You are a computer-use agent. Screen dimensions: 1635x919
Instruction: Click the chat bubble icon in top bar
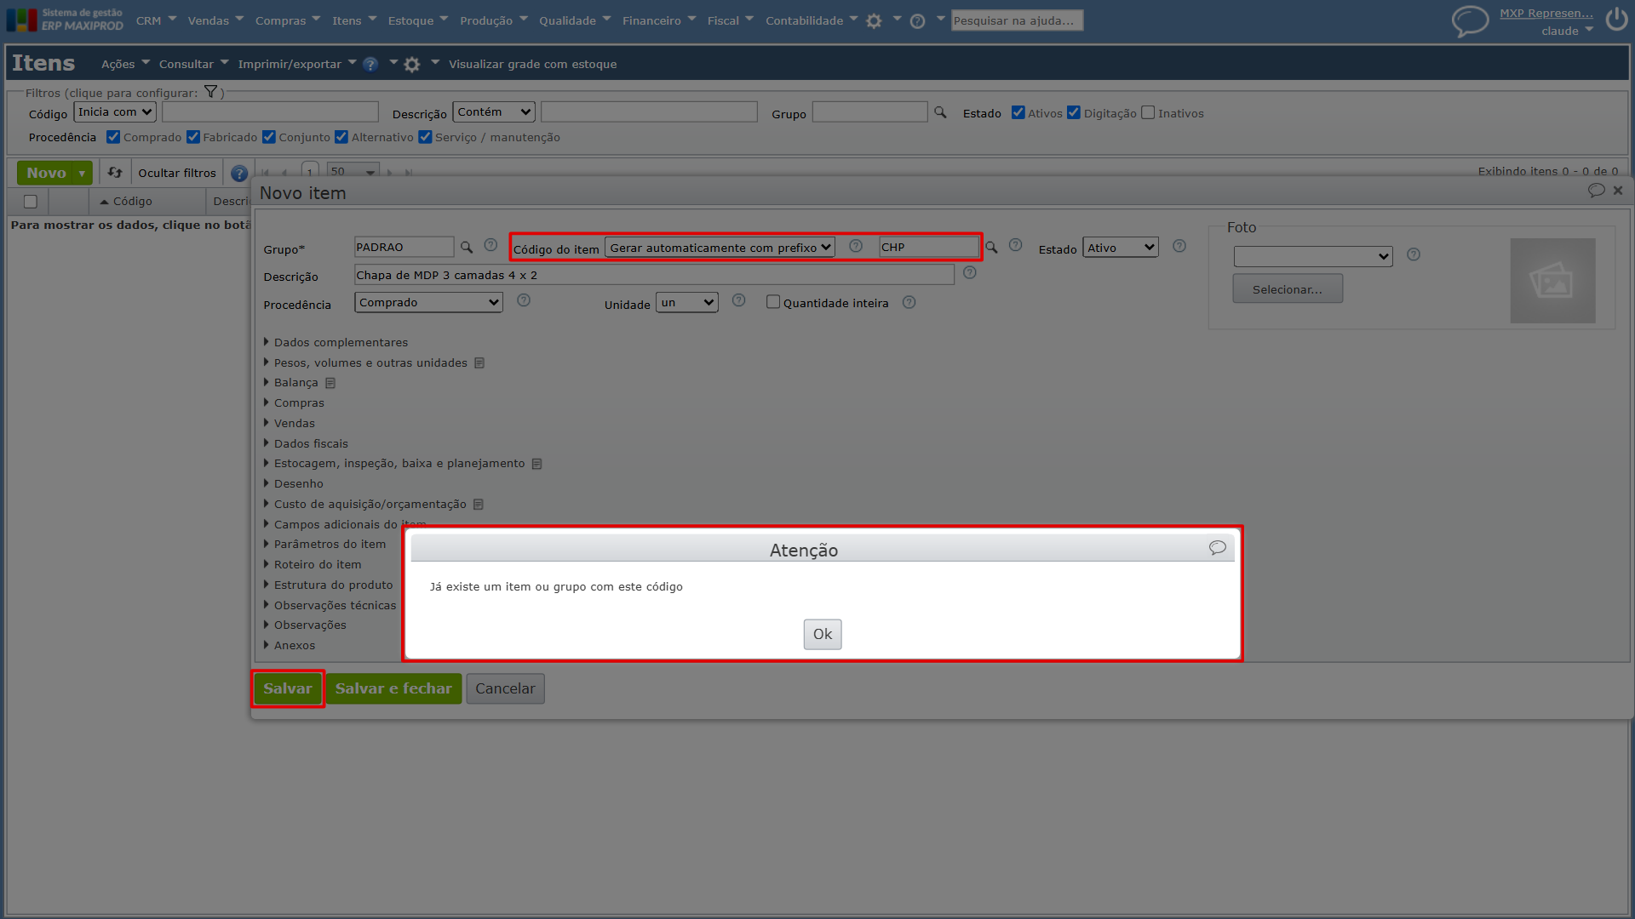(x=1470, y=20)
